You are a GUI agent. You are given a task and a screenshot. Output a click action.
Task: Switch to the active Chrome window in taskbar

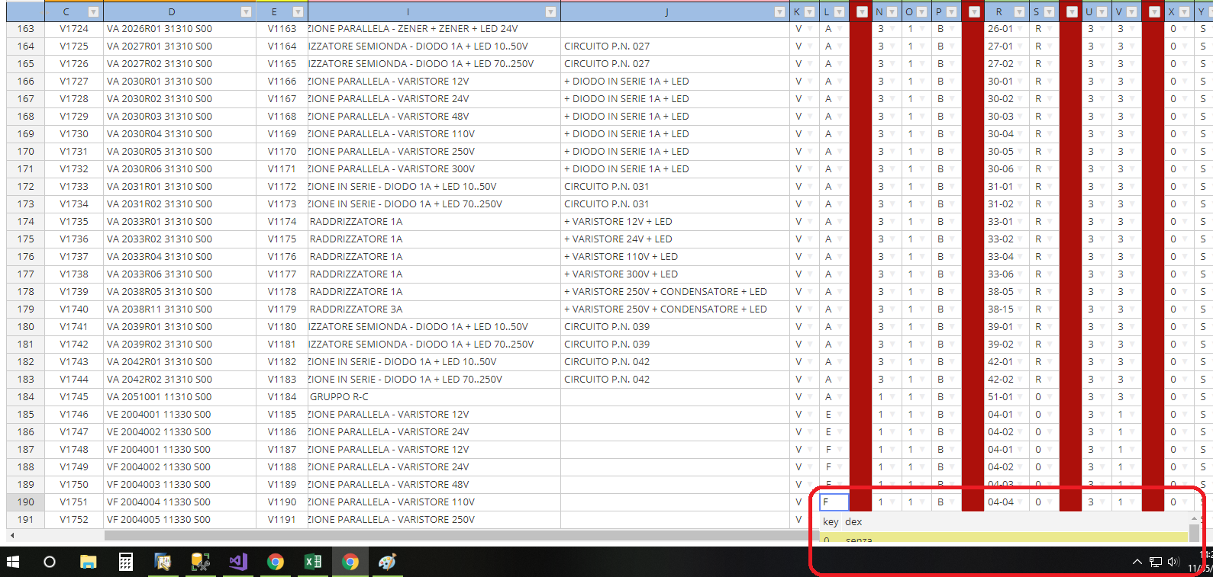click(x=350, y=562)
